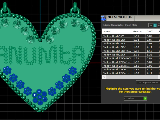Click the table's scroll-left arrow
Screen dimensions: 160x120
click(x=104, y=77)
